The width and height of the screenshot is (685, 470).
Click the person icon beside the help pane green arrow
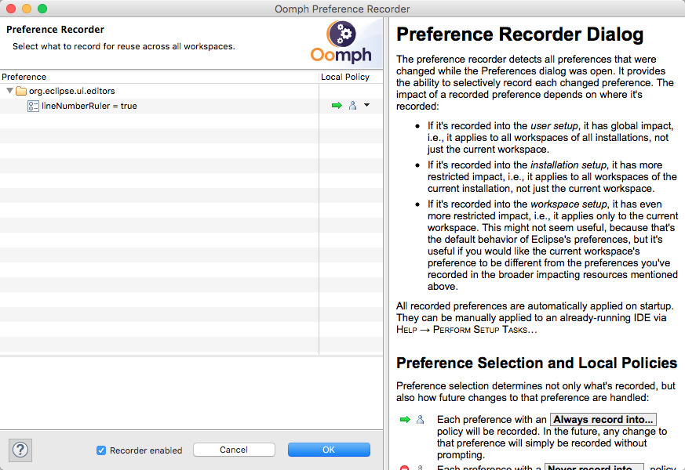420,419
